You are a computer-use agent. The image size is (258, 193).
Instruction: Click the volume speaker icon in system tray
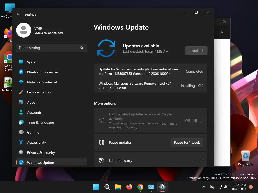[225, 187]
